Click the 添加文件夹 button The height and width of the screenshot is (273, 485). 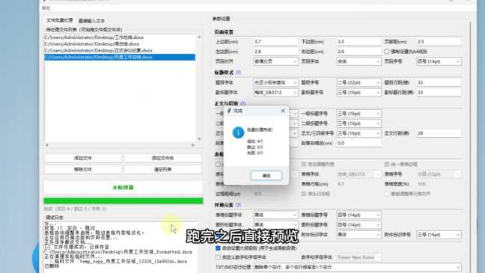162,158
